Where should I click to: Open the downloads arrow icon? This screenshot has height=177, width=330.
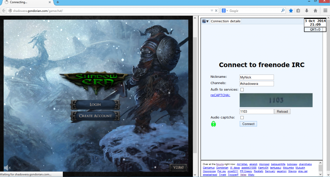point(307,11)
